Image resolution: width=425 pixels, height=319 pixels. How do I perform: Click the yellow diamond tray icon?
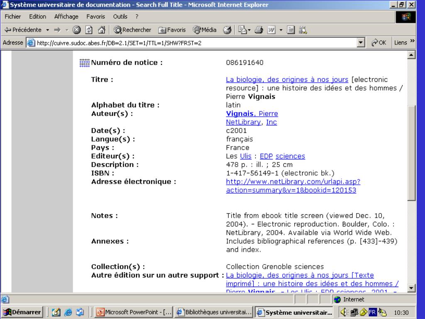click(363, 312)
